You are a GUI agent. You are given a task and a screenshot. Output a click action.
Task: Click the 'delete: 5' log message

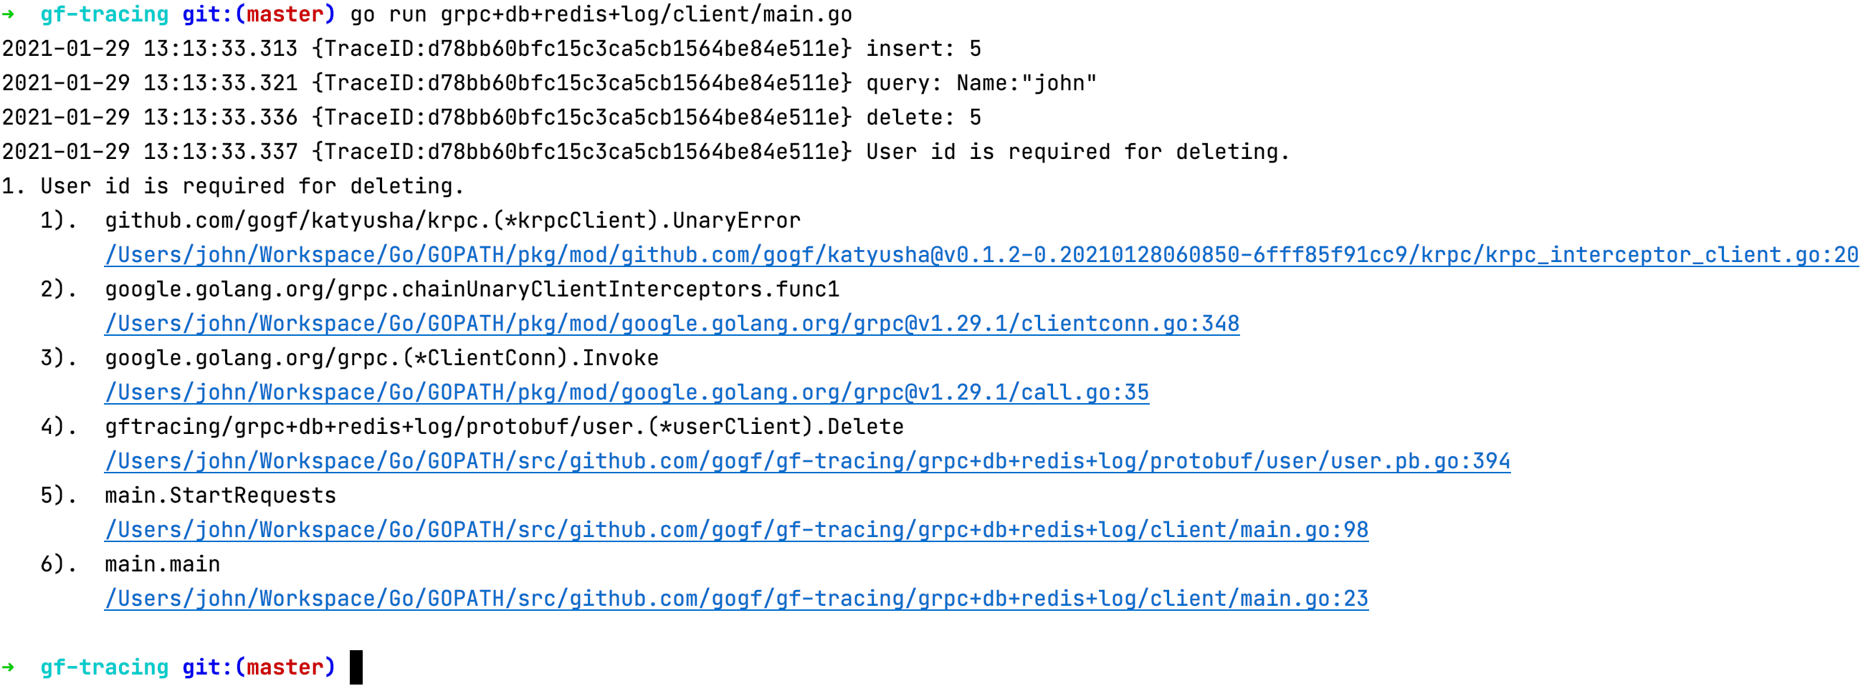[923, 117]
